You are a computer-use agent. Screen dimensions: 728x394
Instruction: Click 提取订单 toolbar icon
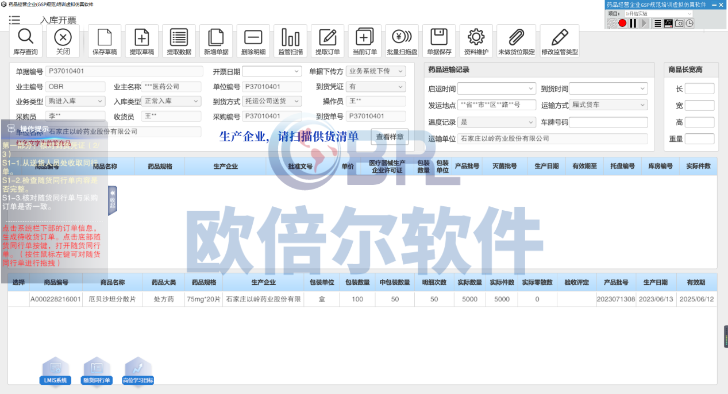click(x=328, y=41)
